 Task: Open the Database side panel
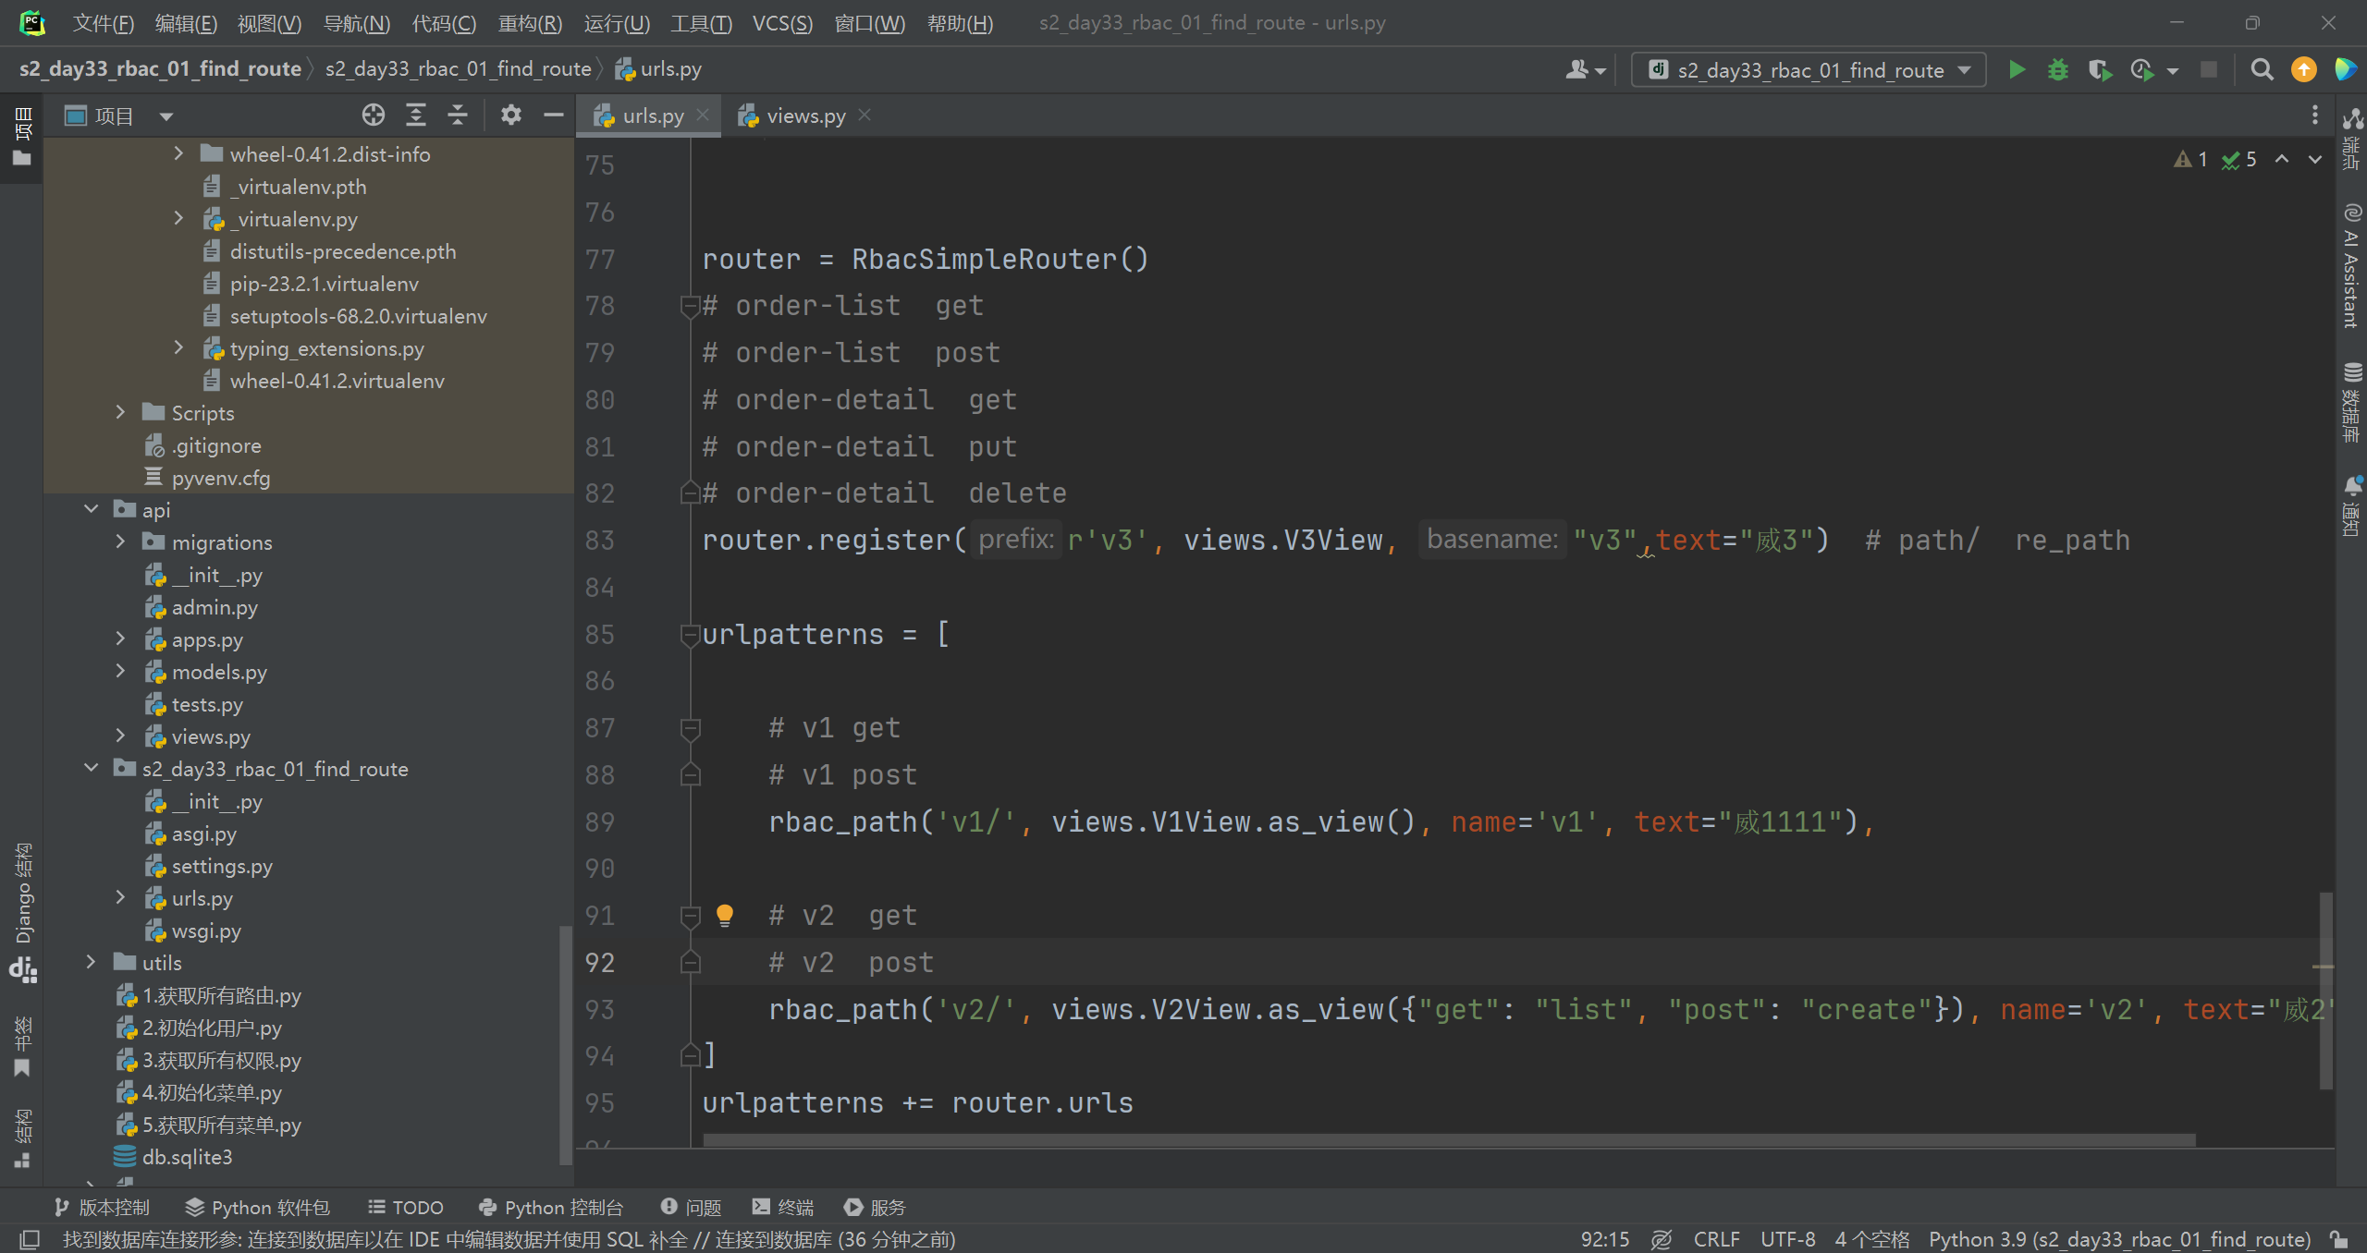(x=2351, y=403)
